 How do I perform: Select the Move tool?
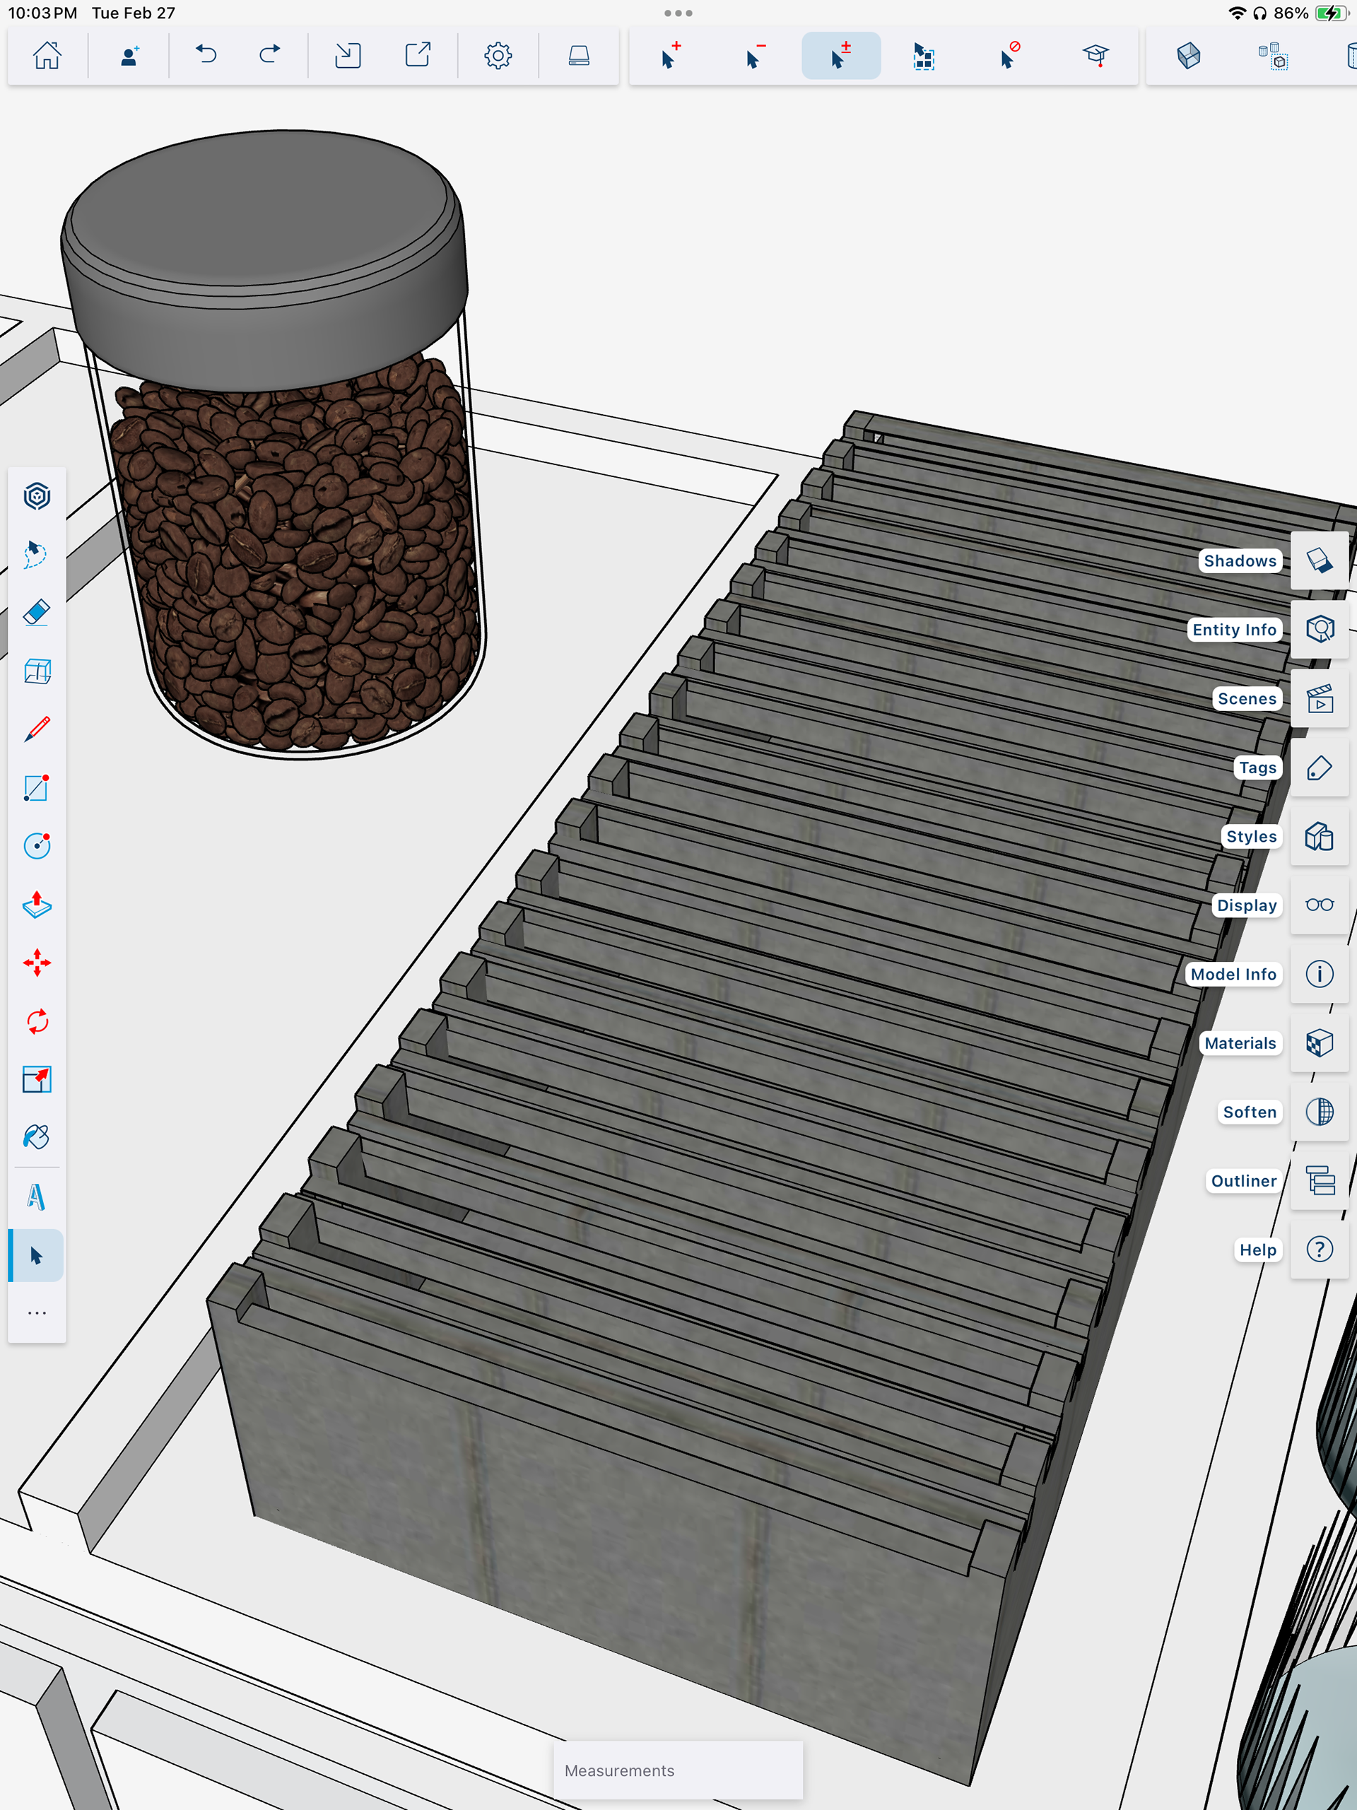click(x=37, y=963)
